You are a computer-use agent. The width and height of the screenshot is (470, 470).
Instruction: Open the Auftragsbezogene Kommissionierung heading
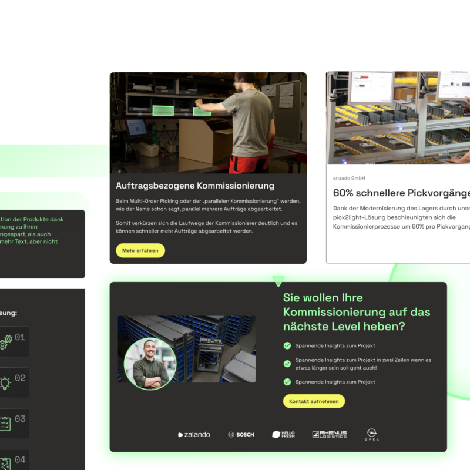tap(195, 186)
